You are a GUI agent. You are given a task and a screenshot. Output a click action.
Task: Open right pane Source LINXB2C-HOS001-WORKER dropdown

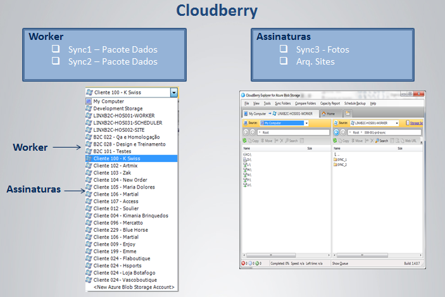tap(397, 123)
